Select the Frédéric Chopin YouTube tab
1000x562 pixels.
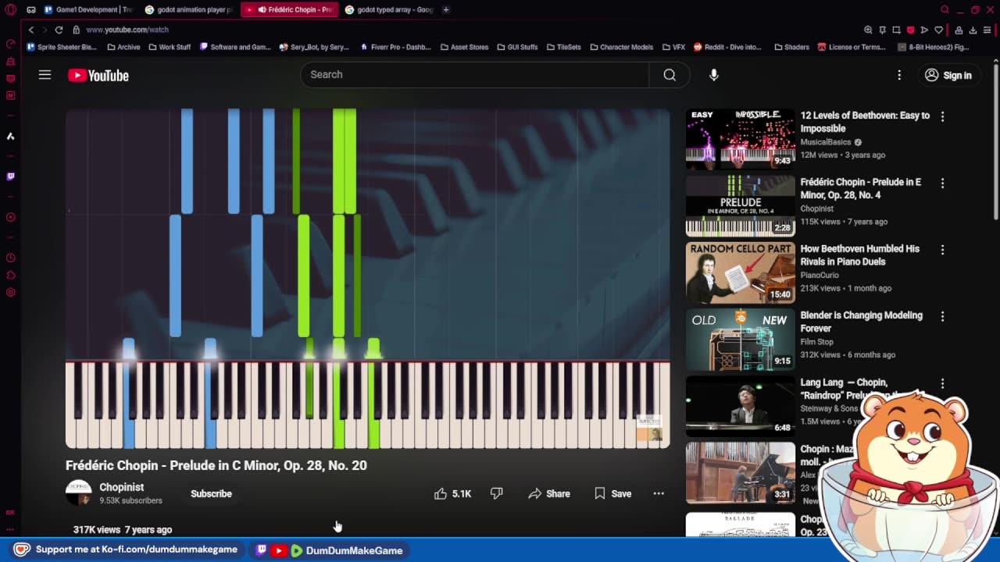point(289,9)
